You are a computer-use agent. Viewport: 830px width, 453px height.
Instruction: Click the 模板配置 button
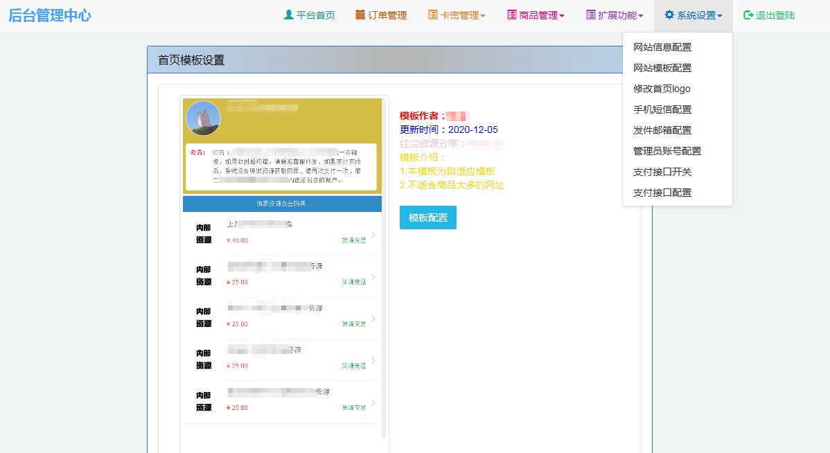[x=427, y=217]
